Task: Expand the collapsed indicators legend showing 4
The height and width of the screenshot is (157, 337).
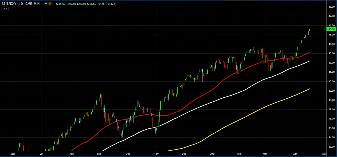Action: 5,9
